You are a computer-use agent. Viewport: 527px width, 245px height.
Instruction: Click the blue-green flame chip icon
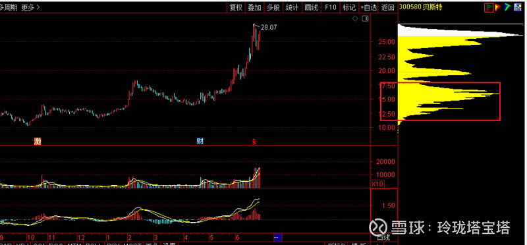point(507,7)
